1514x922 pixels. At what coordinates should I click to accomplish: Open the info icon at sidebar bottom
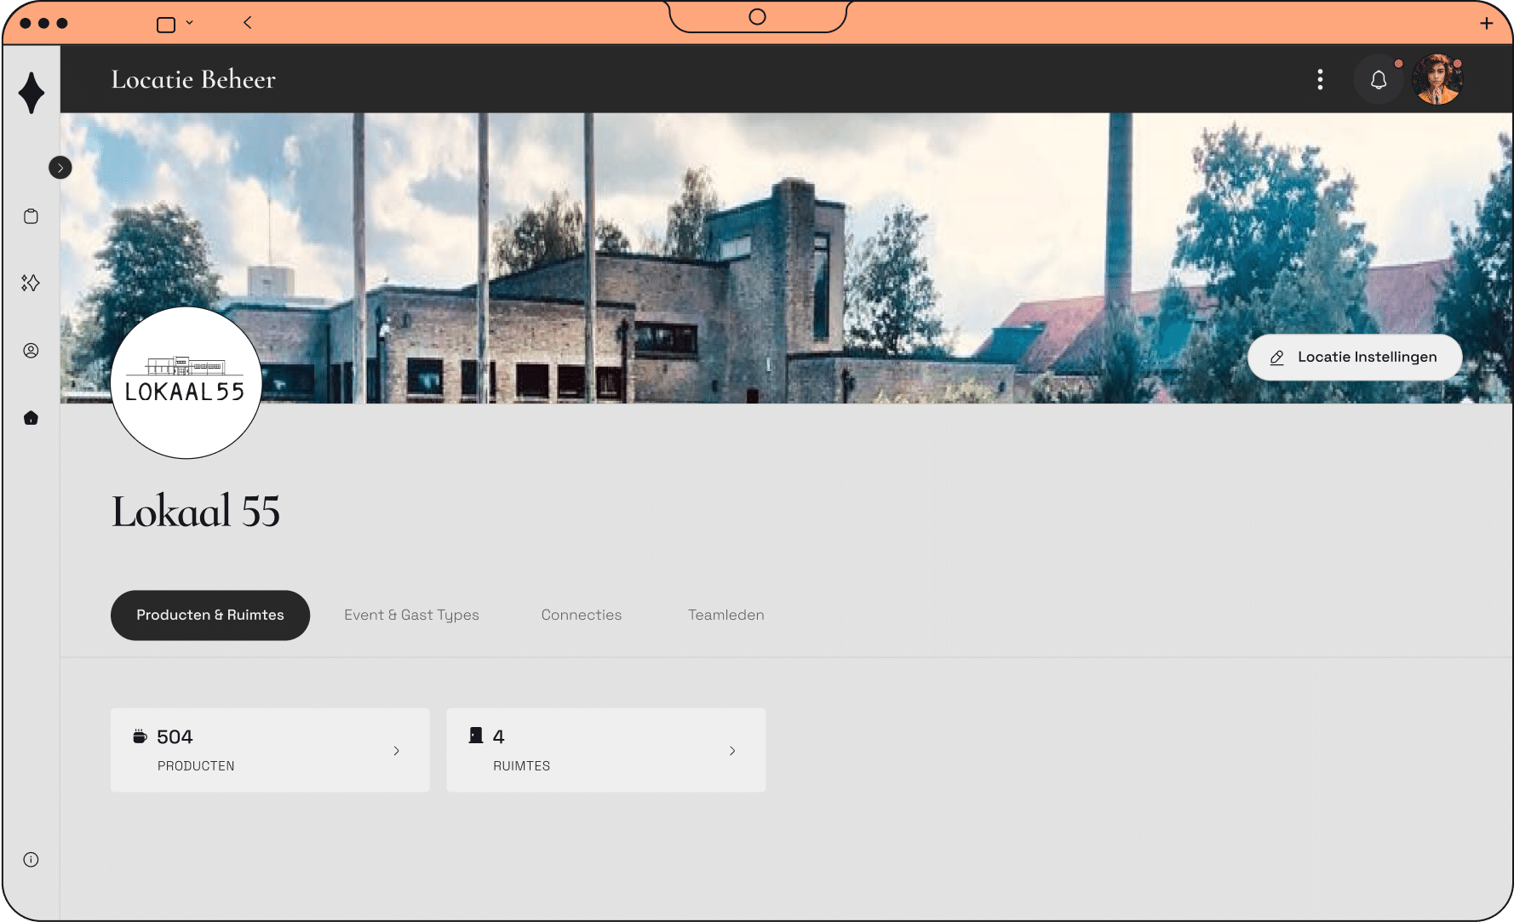tap(31, 860)
